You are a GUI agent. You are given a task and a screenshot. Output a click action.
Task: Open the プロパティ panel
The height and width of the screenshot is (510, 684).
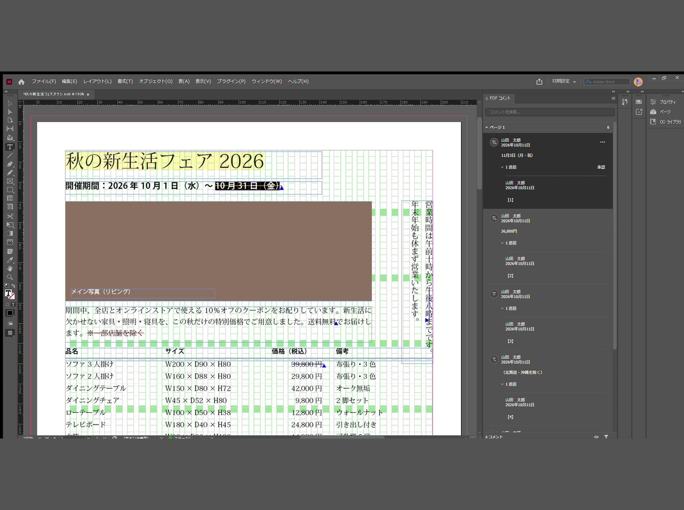pyautogui.click(x=663, y=102)
